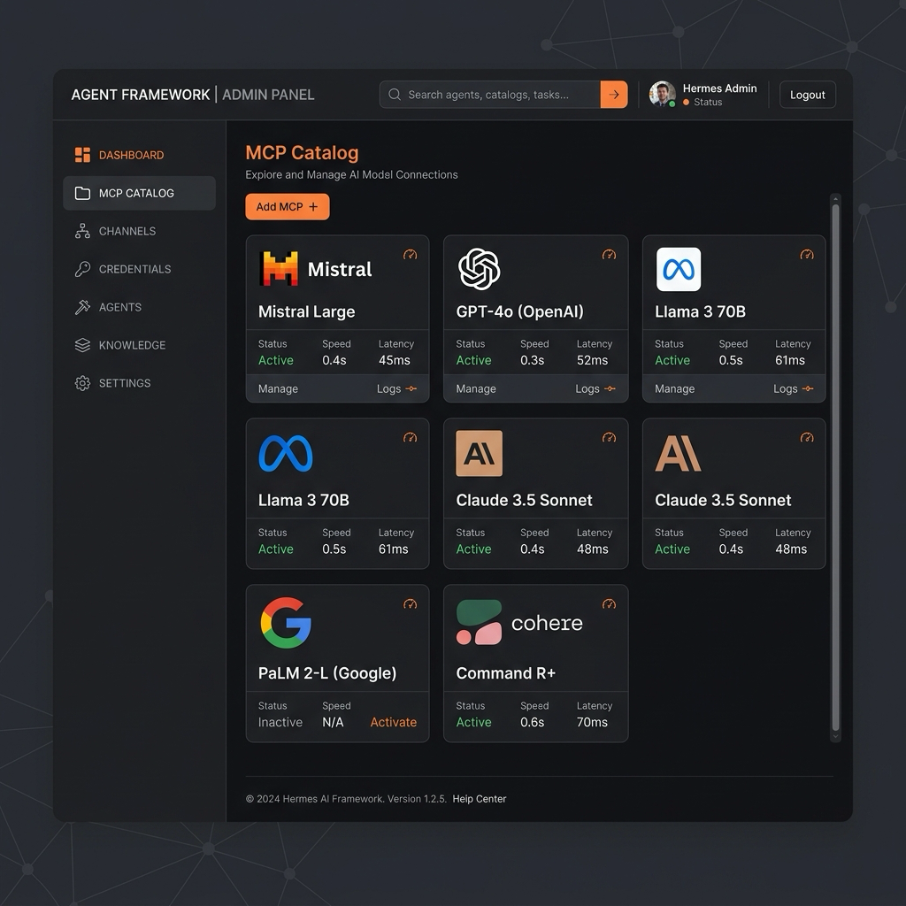Click the Logout button
The height and width of the screenshot is (906, 906).
[x=807, y=95]
